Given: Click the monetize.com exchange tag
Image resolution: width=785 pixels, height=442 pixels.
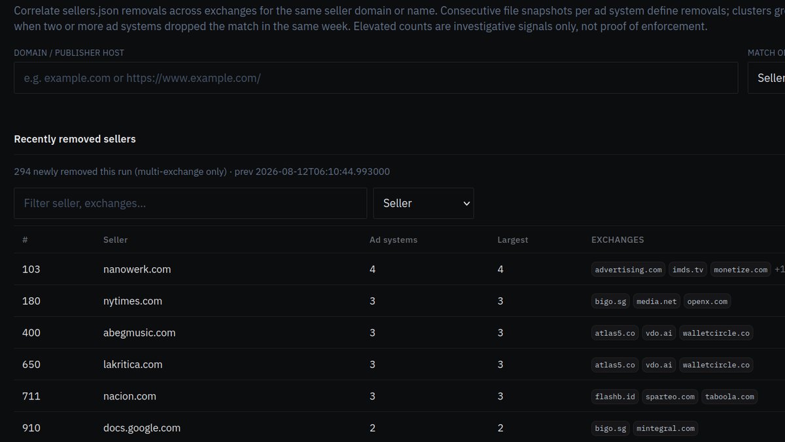Looking at the screenshot, I should 741,269.
